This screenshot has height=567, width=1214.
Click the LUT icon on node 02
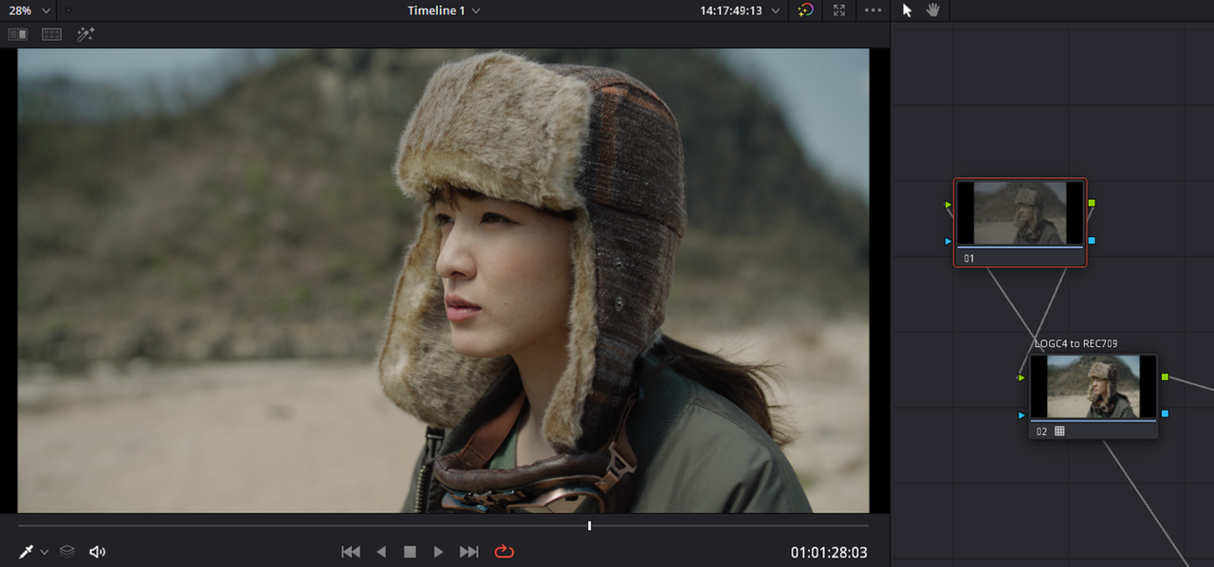point(1059,430)
